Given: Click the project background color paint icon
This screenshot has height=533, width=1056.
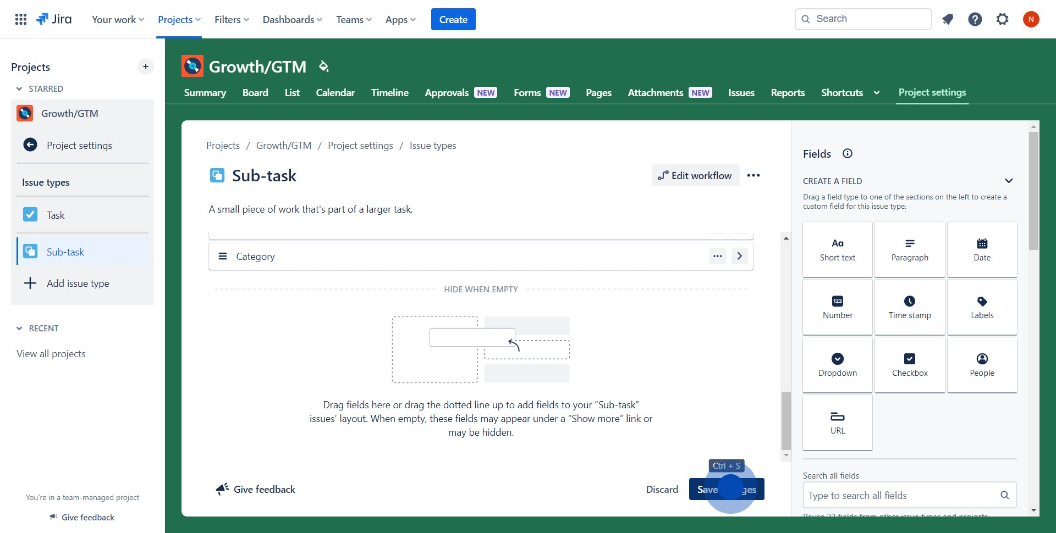Looking at the screenshot, I should [x=323, y=66].
